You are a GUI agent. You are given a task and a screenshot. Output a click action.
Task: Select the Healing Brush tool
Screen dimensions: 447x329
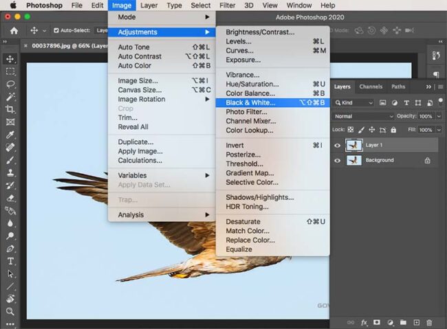pos(10,147)
